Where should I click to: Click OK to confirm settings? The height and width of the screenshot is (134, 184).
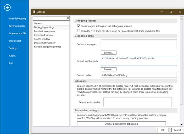pyautogui.click(x=163, y=130)
